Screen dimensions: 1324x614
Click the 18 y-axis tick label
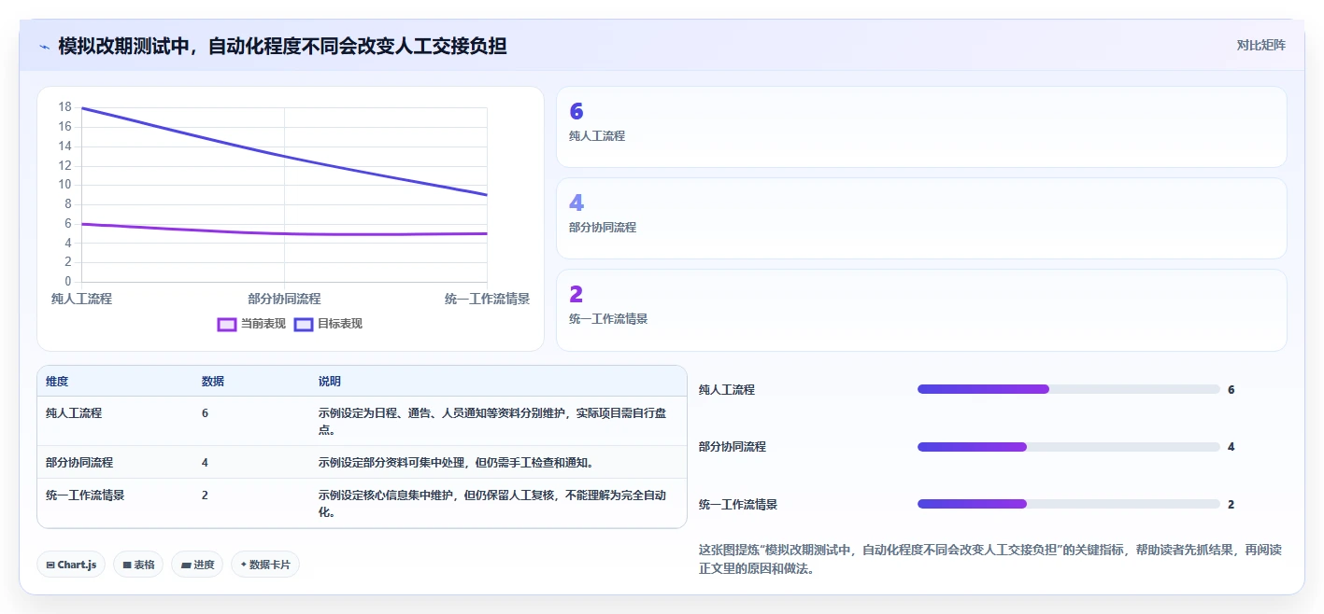64,107
